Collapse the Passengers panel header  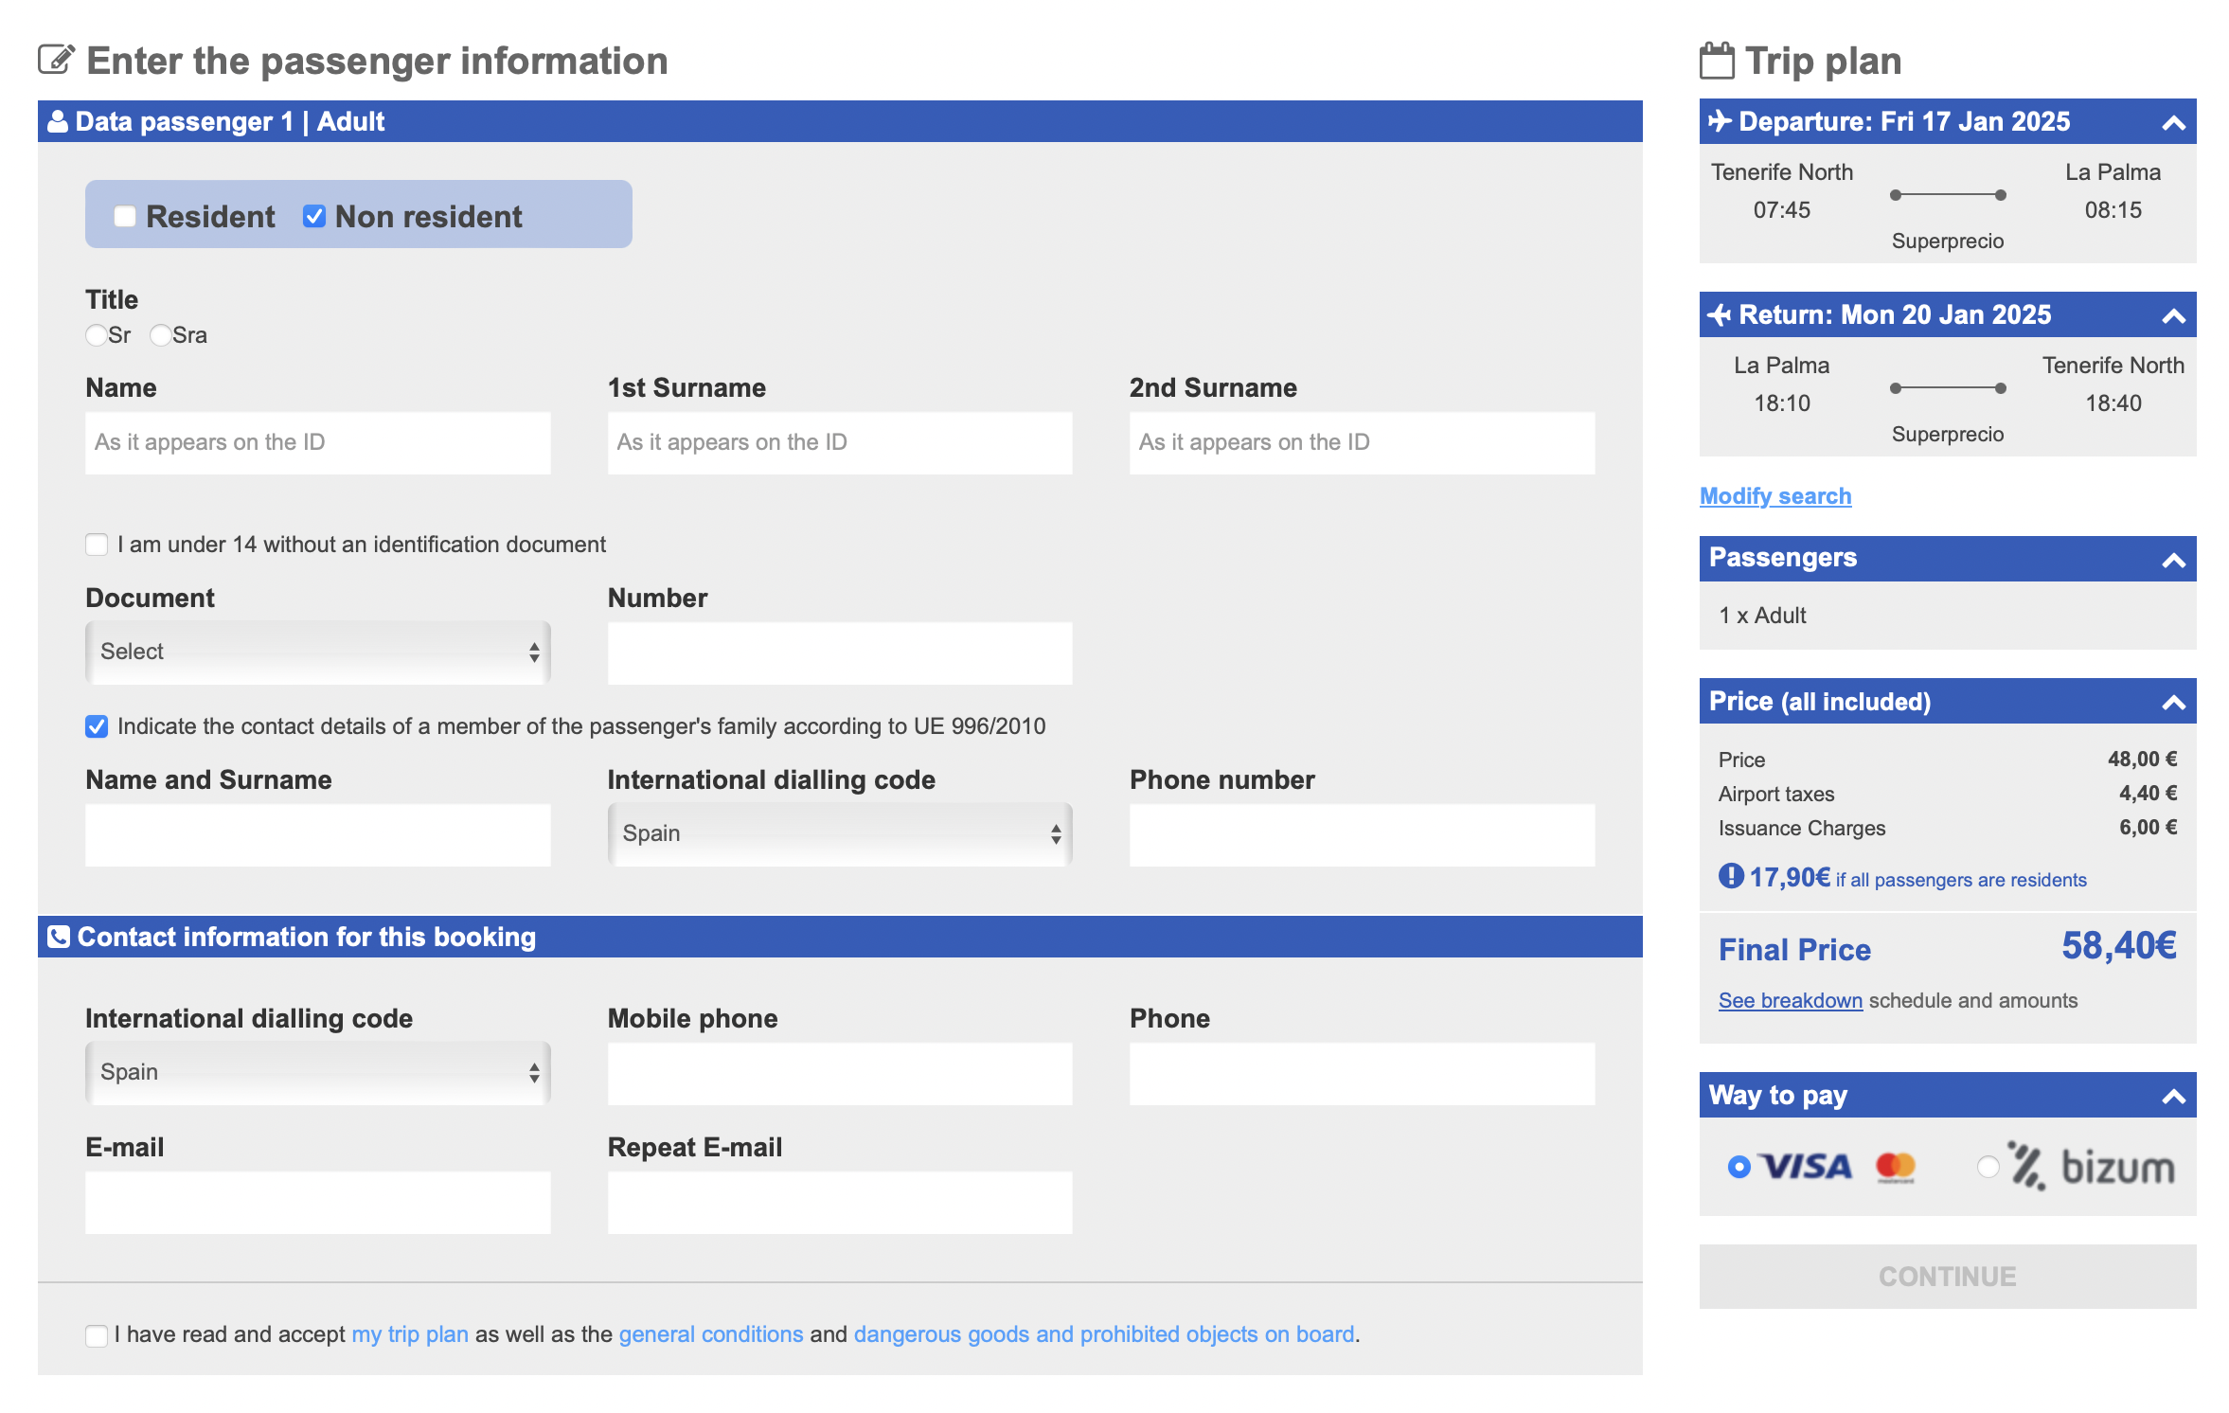click(2174, 560)
